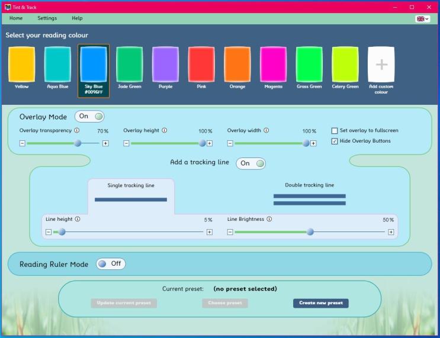
Task: Click Create new preset button
Action: pos(321,303)
